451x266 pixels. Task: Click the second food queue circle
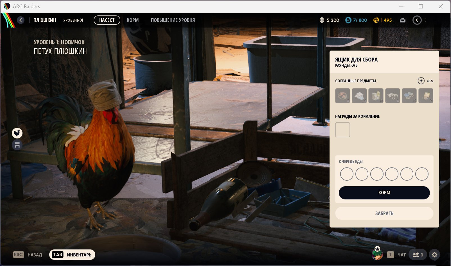pyautogui.click(x=362, y=174)
